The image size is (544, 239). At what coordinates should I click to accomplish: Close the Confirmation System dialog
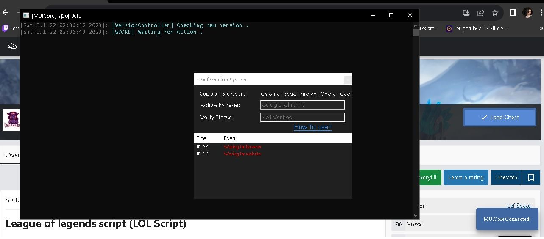348,80
